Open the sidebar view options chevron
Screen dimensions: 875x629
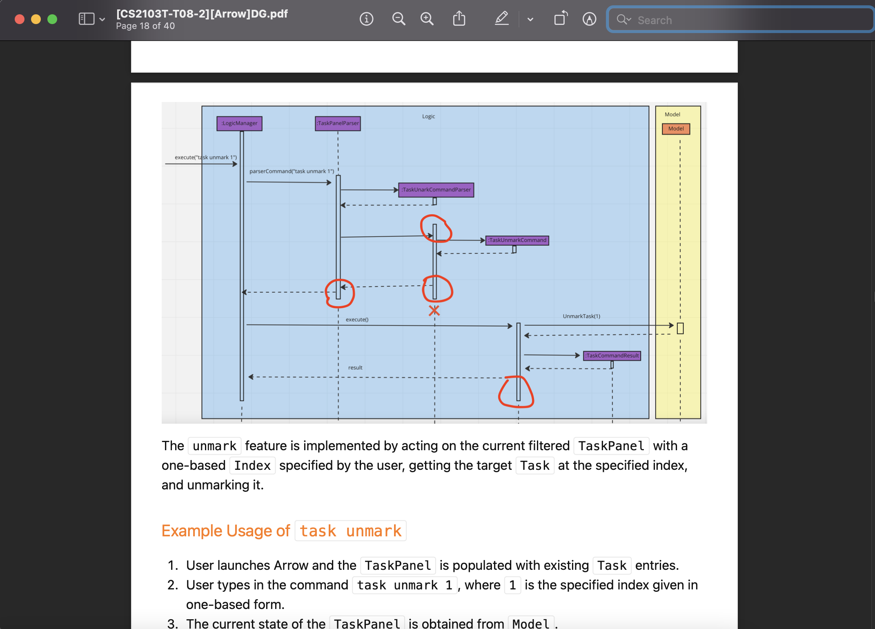pyautogui.click(x=102, y=19)
